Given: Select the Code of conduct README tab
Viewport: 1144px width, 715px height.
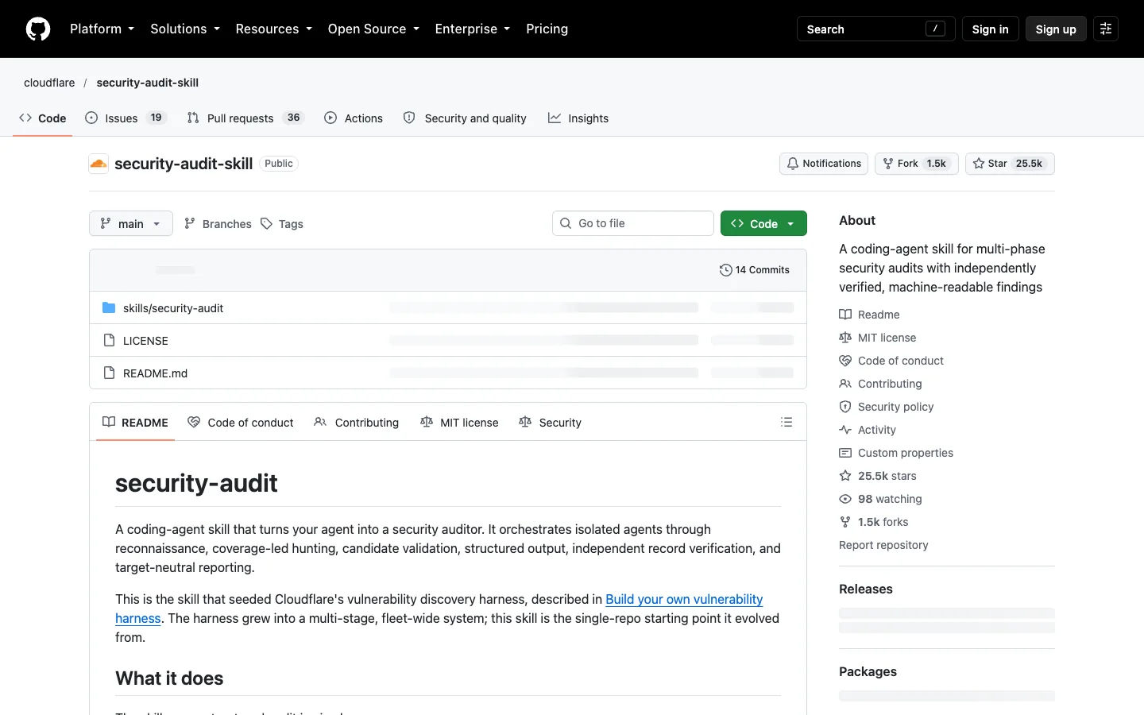Looking at the screenshot, I should click(x=241, y=423).
